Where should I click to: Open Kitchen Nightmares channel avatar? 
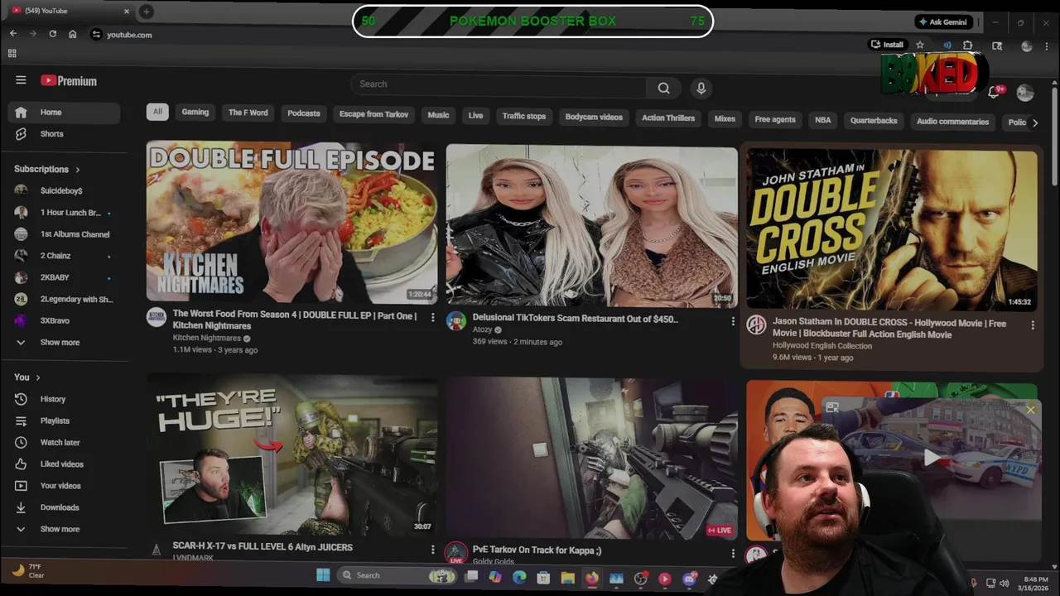pos(157,317)
